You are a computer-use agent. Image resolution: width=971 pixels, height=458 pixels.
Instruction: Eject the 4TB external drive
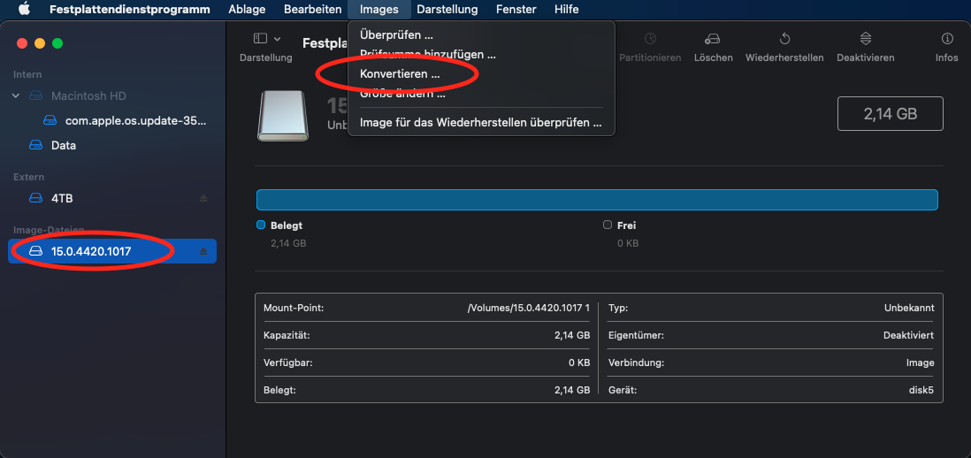click(x=203, y=199)
